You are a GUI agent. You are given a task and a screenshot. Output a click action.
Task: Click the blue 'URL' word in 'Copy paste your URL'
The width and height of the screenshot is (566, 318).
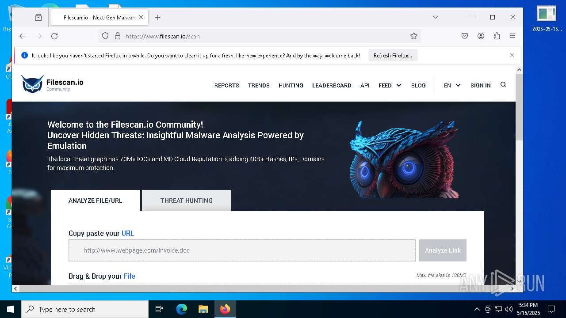[128, 233]
